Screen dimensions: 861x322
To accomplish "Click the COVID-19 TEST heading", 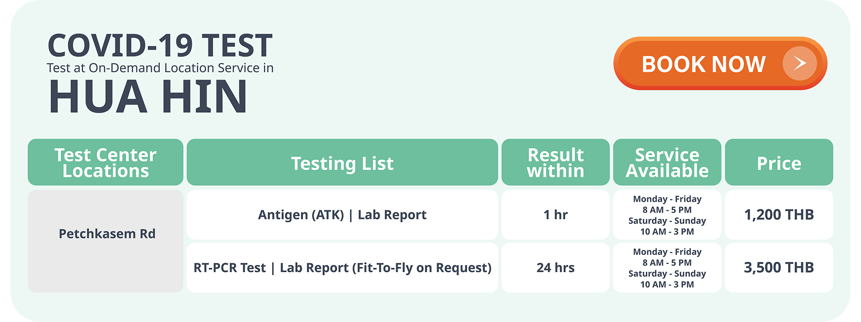I will pos(160,46).
